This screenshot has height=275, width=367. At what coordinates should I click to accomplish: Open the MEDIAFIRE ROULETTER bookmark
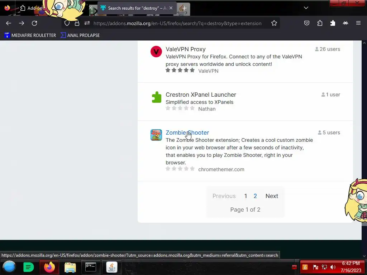(x=30, y=35)
